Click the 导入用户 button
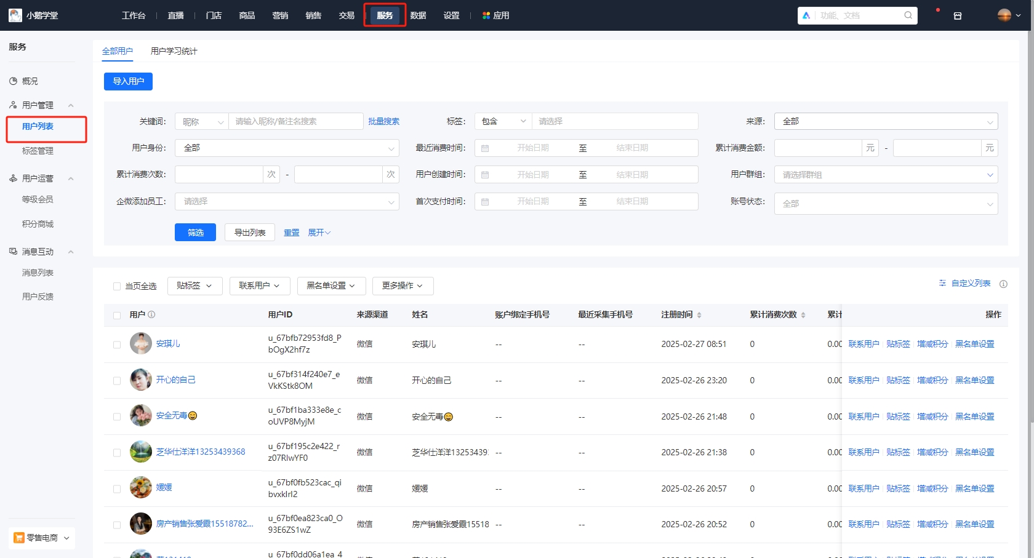This screenshot has height=558, width=1034. coord(128,81)
